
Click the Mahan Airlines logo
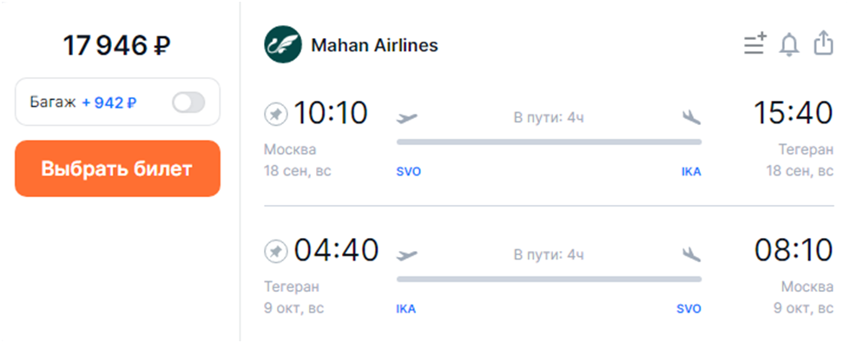point(283,45)
